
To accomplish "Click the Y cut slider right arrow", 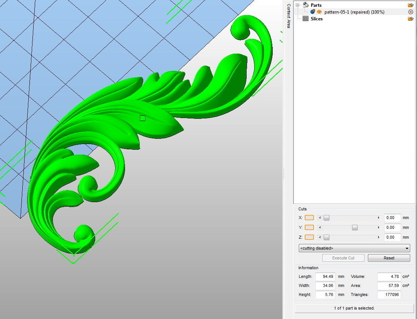I will [x=379, y=227].
